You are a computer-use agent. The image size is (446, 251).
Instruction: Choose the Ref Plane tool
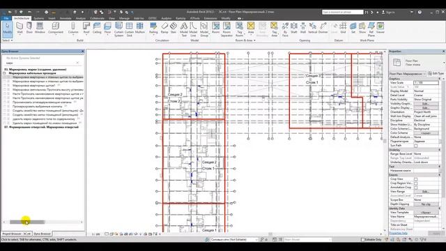371,29
